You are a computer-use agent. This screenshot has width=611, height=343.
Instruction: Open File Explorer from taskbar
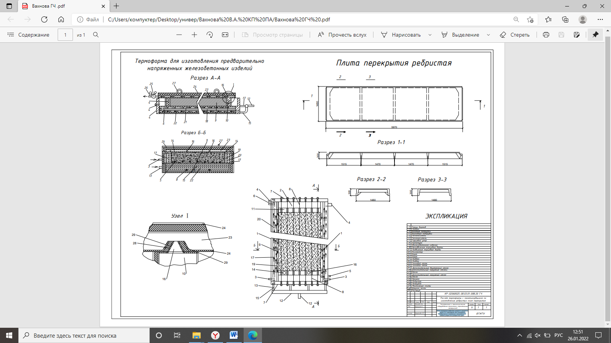click(196, 335)
